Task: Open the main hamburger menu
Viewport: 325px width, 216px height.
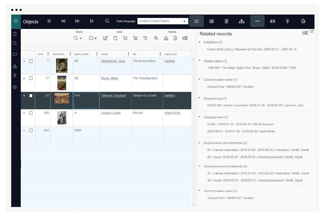Action: pyautogui.click(x=16, y=21)
